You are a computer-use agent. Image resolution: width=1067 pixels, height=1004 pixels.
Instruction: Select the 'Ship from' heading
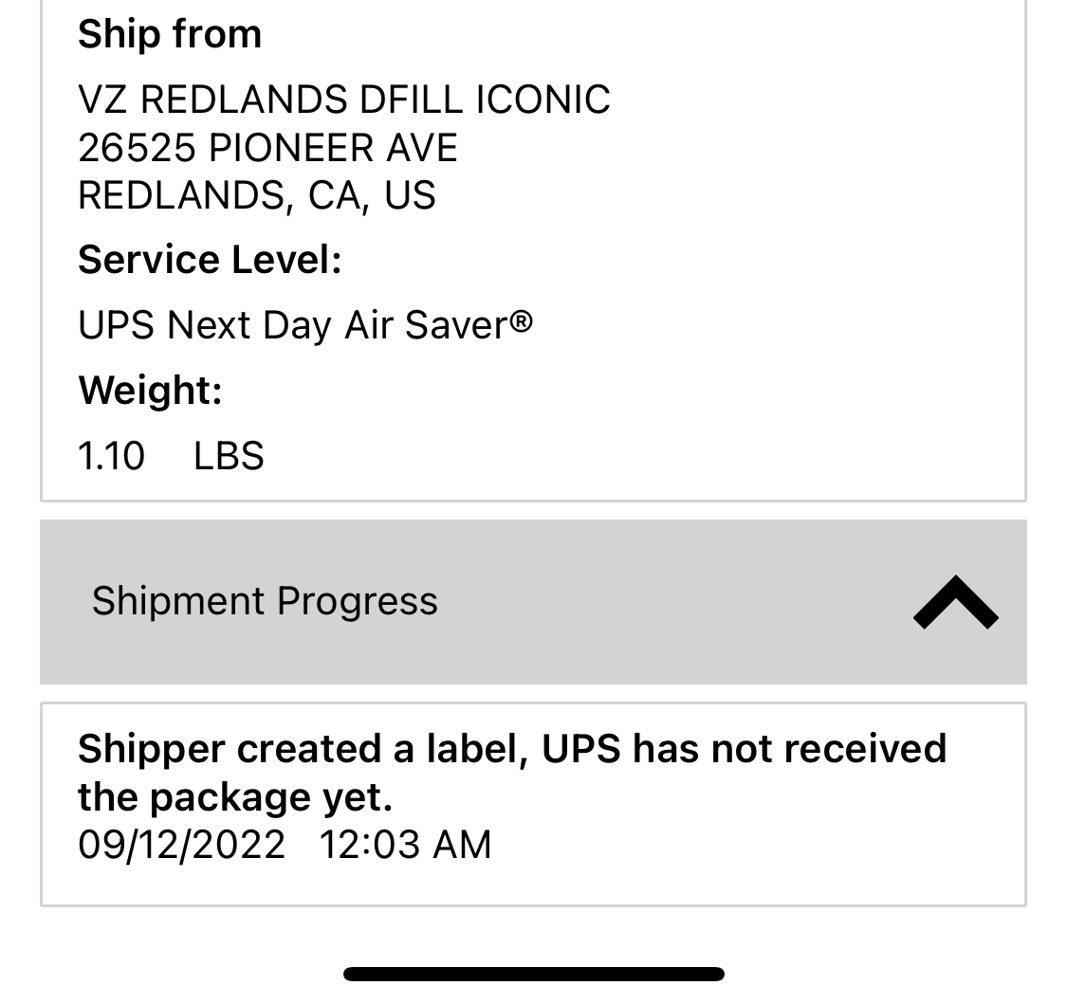[170, 34]
